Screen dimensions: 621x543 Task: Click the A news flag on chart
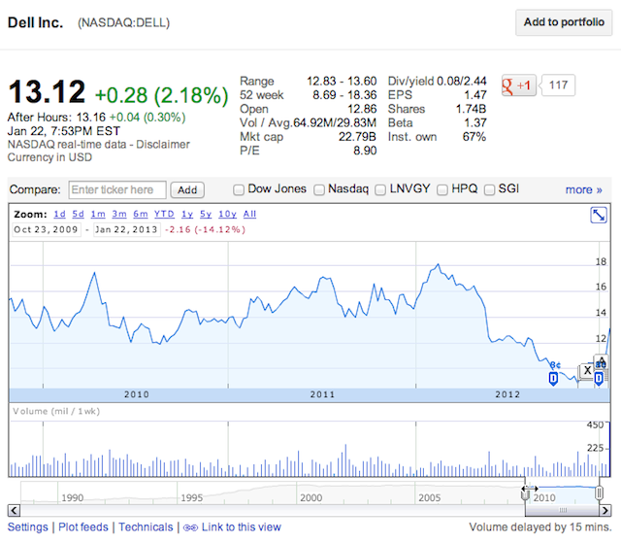pyautogui.click(x=601, y=362)
